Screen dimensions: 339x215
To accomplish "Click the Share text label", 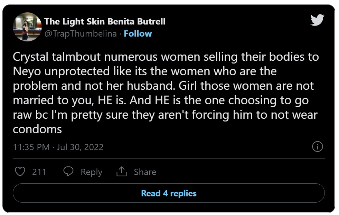I will pyautogui.click(x=145, y=172).
